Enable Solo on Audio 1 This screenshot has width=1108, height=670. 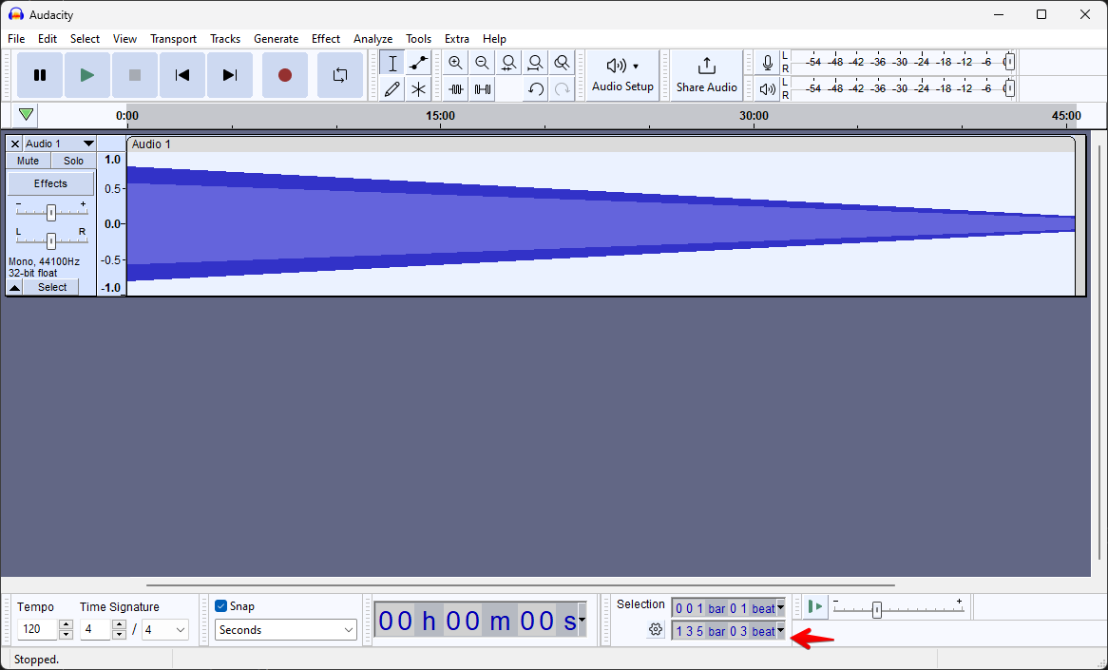(x=73, y=161)
